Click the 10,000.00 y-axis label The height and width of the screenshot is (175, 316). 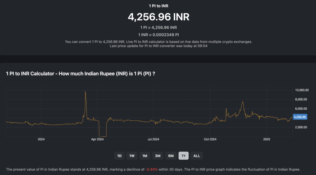coord(302,90)
